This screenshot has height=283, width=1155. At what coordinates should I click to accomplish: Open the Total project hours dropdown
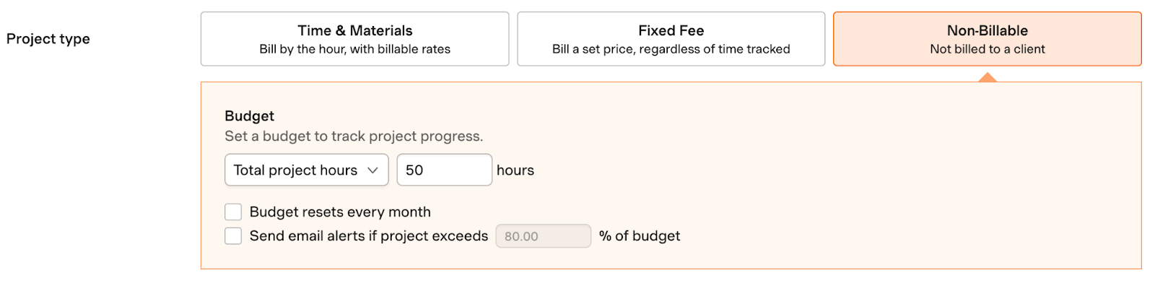[x=306, y=170]
